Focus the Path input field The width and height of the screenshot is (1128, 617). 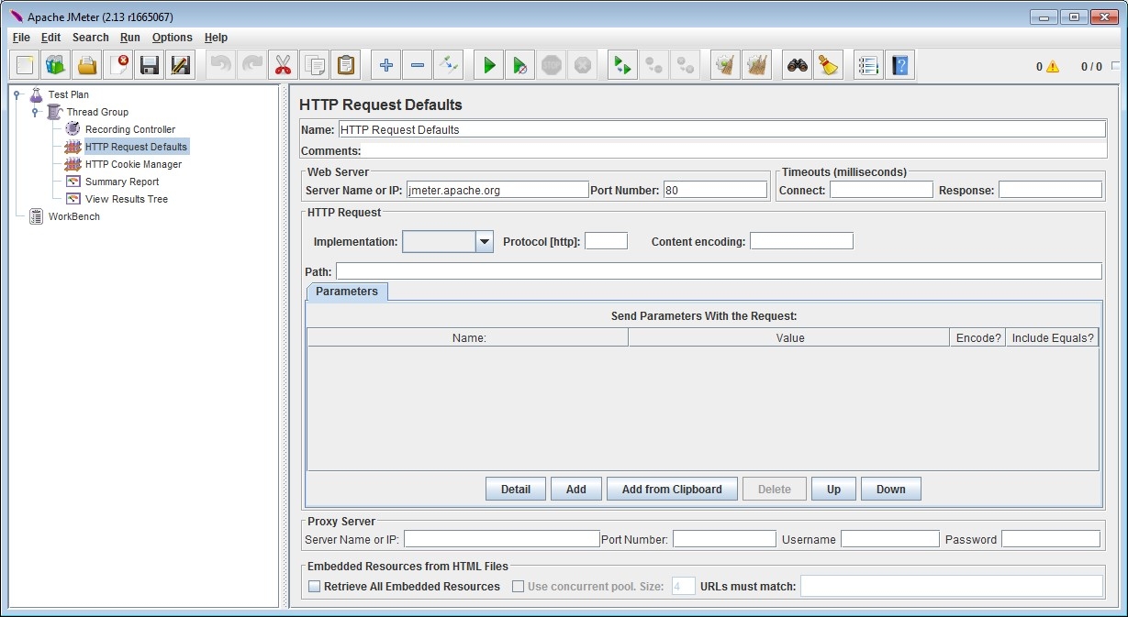(x=719, y=271)
